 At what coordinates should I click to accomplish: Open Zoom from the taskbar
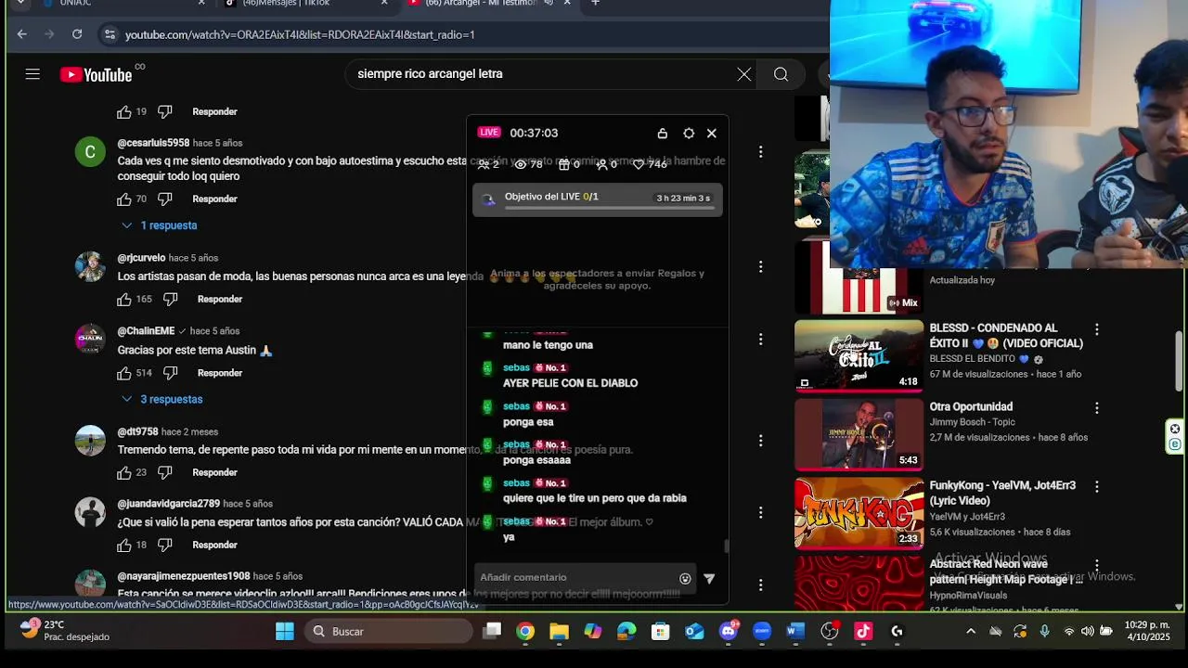tap(762, 632)
